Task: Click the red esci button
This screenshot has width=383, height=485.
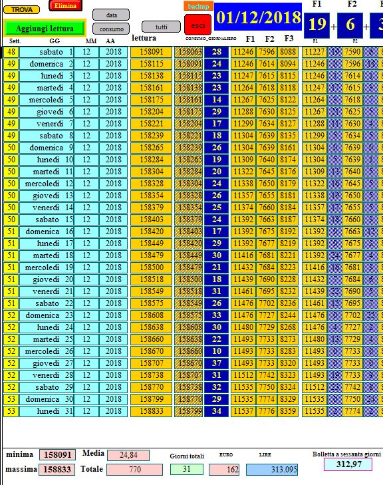Action: pos(198,25)
